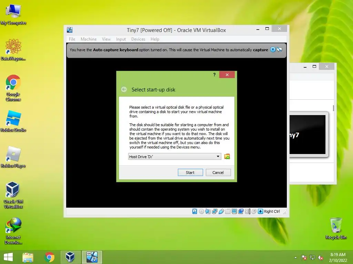Viewport: 353px width, 264px height.
Task: Close the Select start-up disk dialog
Action: [x=227, y=75]
